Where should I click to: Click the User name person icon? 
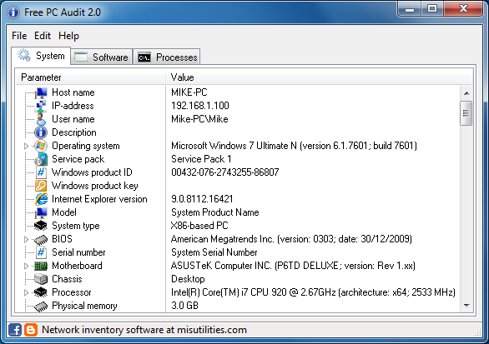coord(41,119)
